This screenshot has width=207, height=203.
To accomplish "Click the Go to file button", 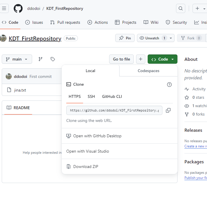I will click(x=122, y=59).
